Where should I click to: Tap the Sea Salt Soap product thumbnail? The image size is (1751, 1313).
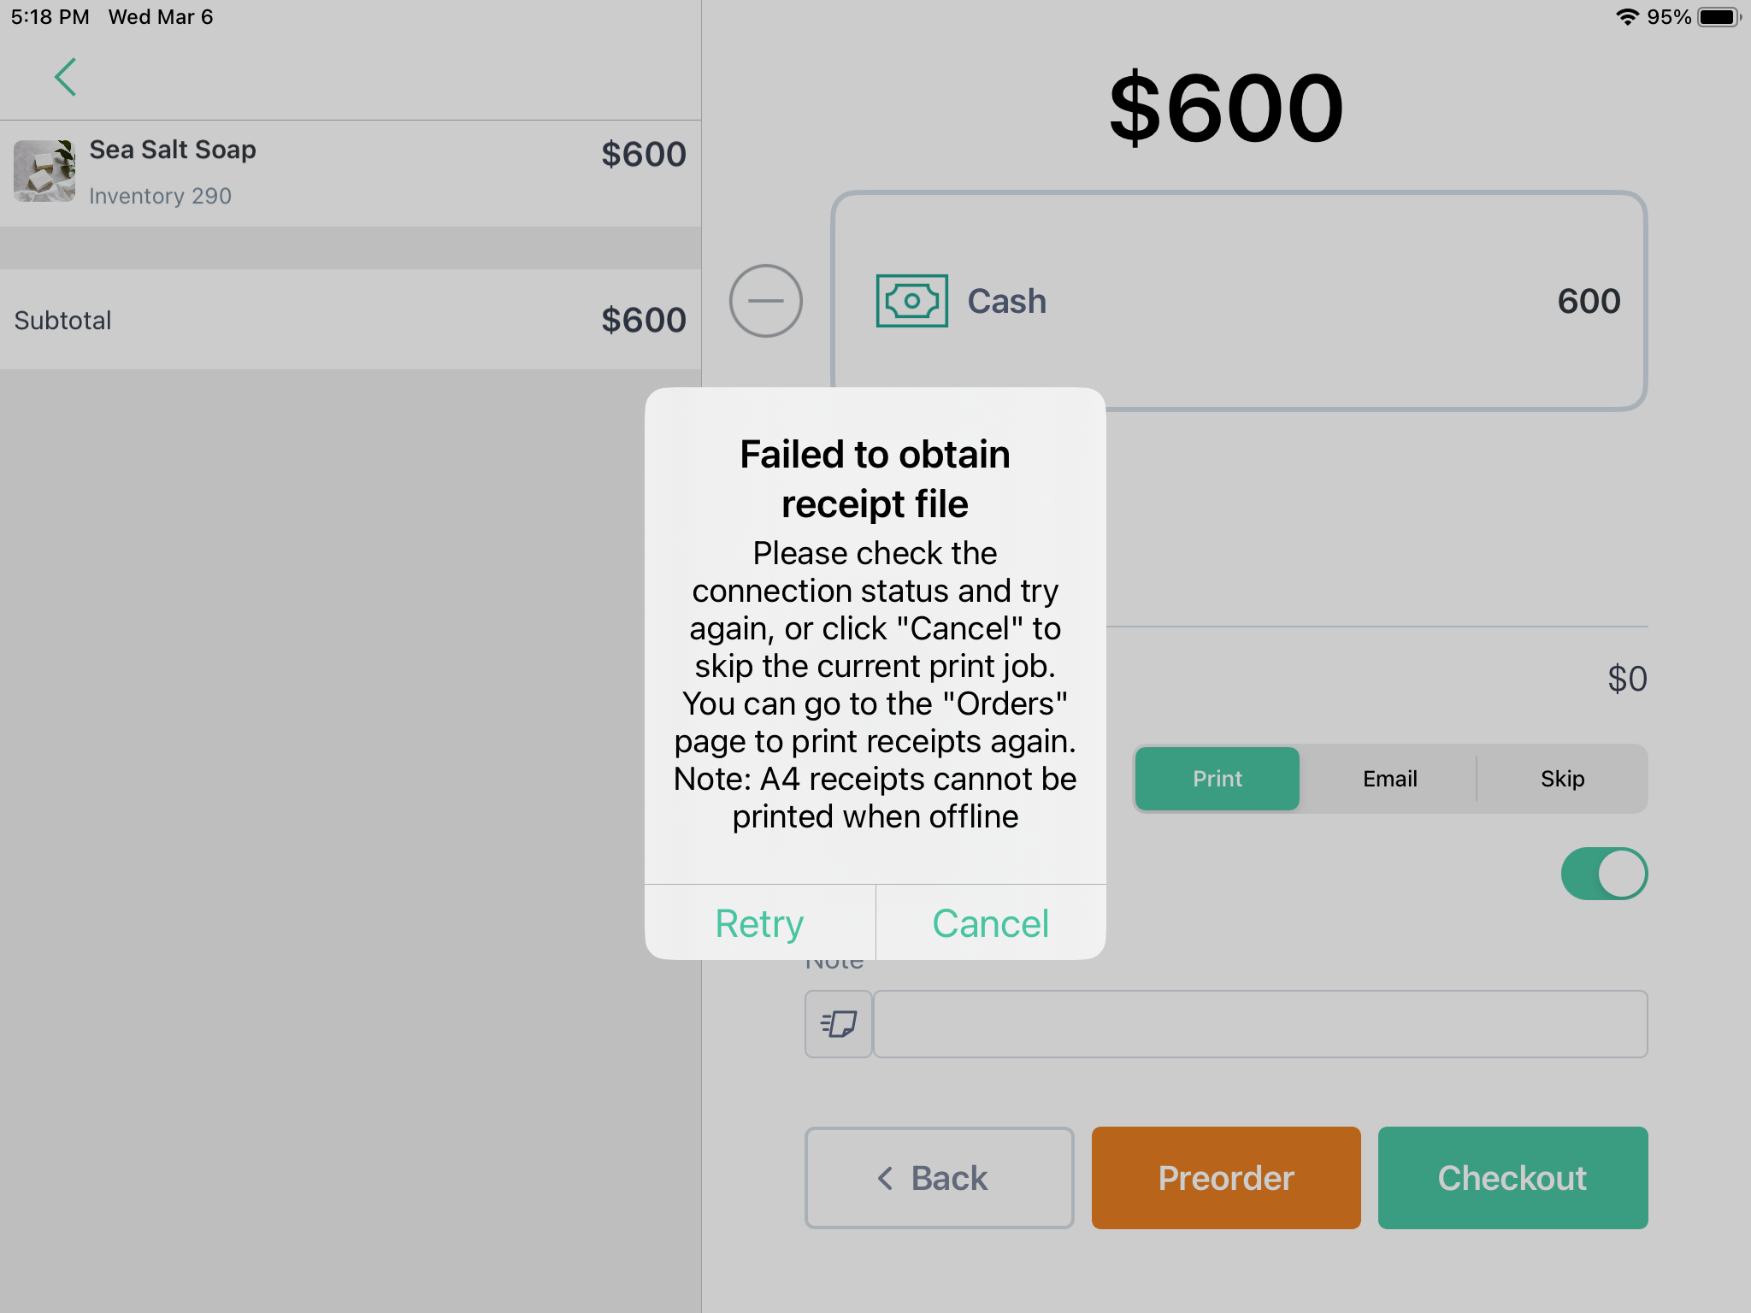coord(44,171)
